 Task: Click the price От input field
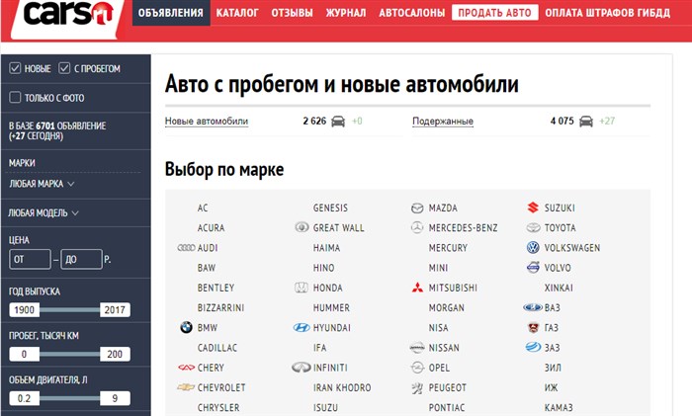point(28,260)
